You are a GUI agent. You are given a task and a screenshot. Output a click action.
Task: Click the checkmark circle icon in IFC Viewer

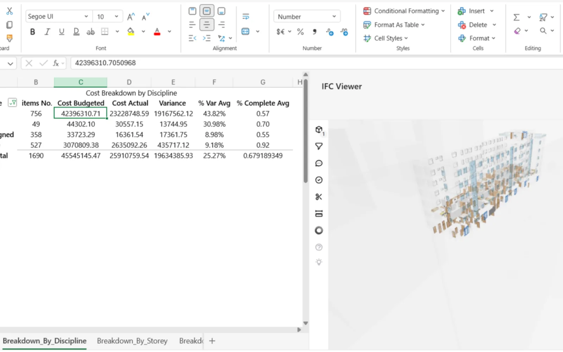(x=319, y=180)
